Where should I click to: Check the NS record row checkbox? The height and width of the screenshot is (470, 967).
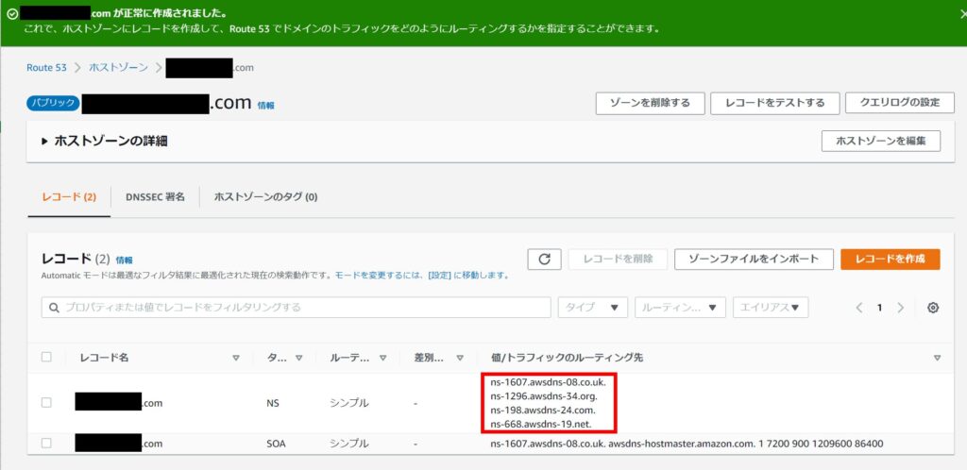[46, 403]
